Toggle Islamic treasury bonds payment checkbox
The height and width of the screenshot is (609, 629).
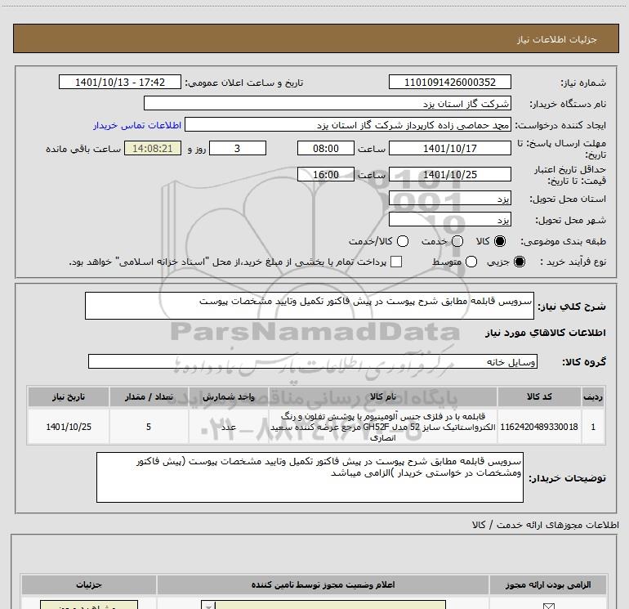coord(396,262)
